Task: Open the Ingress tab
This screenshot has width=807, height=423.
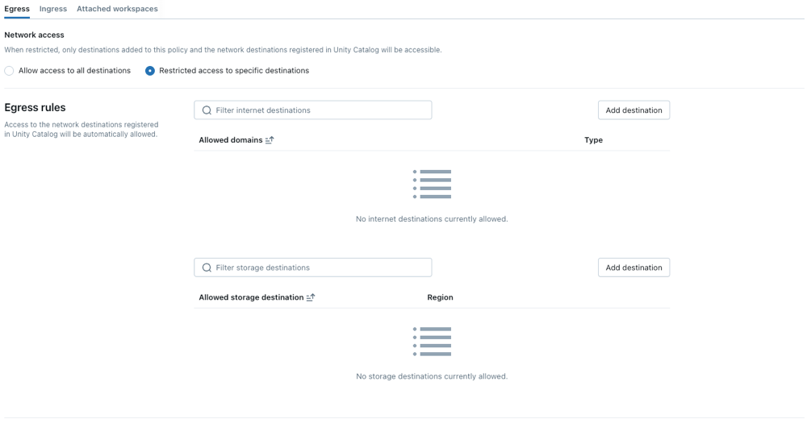Action: point(53,9)
